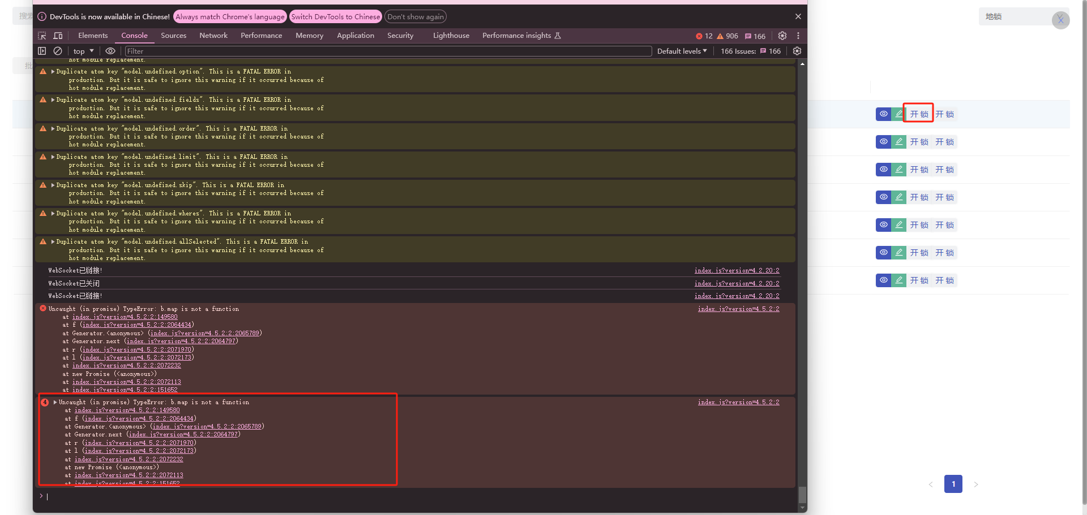Click the edit pencil icon in fourth table row
The width and height of the screenshot is (1087, 515).
click(x=899, y=197)
